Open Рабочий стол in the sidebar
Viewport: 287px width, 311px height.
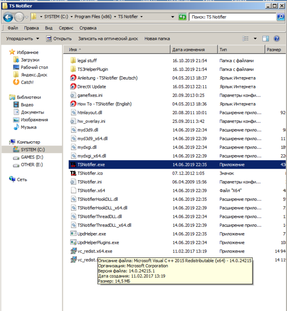point(34,68)
